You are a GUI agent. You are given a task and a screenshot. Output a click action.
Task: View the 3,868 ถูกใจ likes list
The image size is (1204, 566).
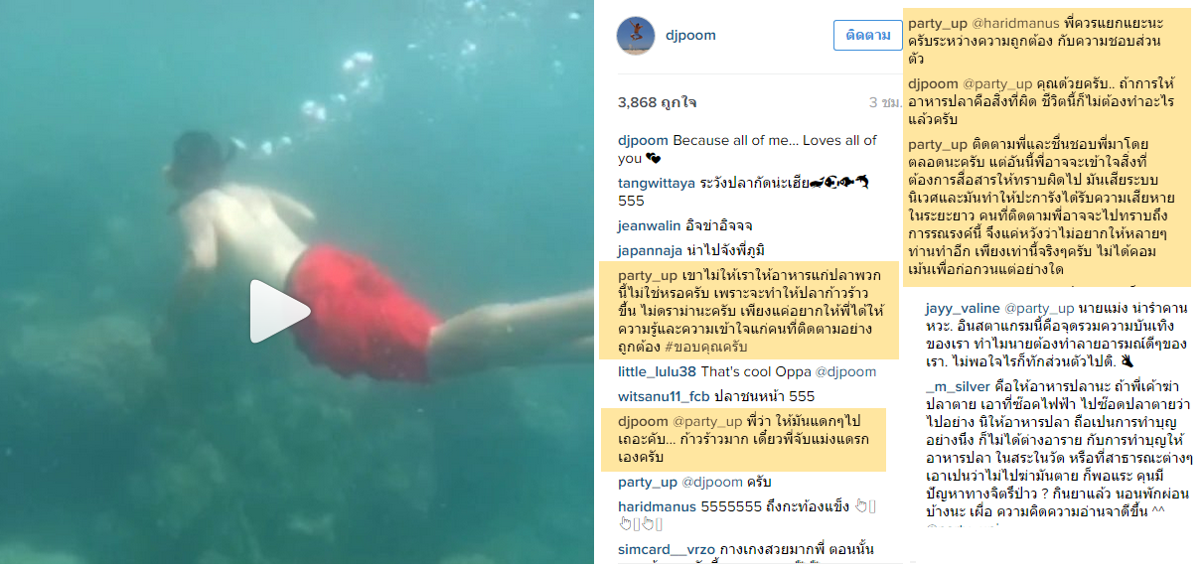(x=657, y=102)
